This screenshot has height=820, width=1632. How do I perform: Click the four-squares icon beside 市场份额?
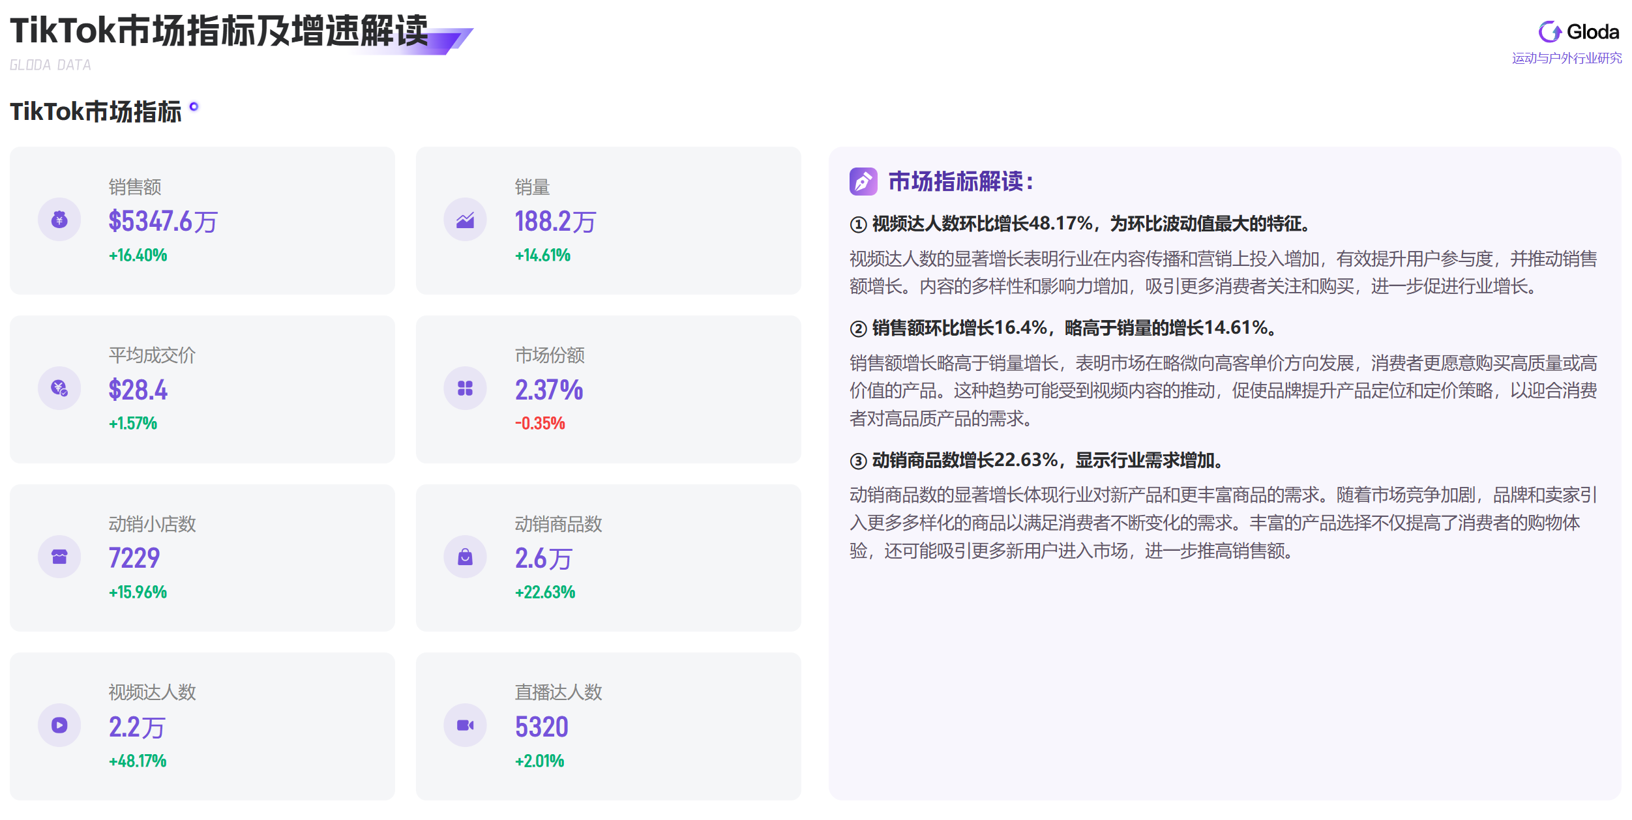point(465,388)
